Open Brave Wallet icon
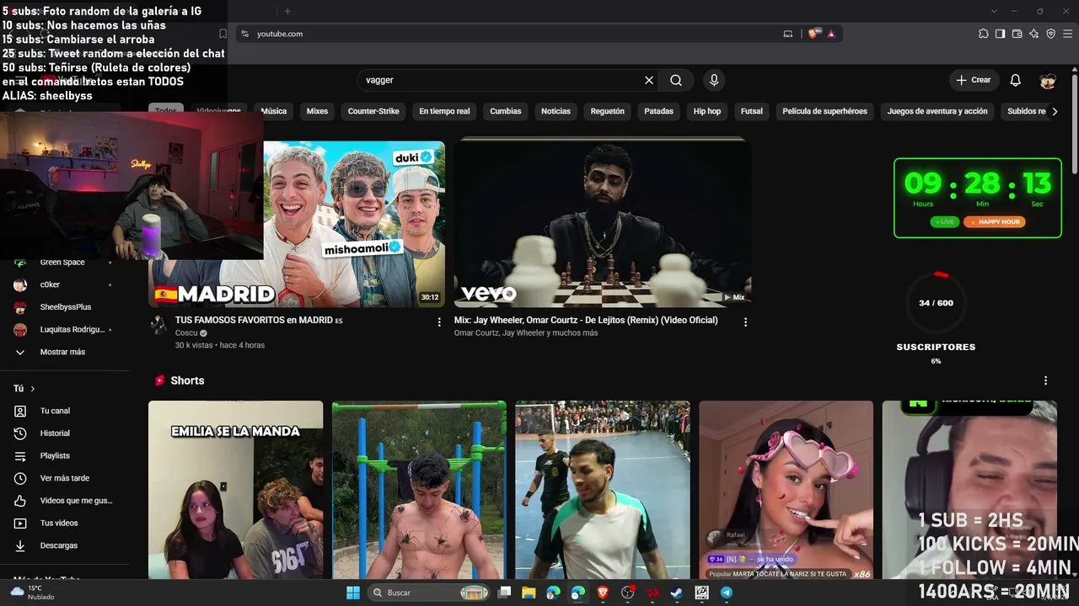The width and height of the screenshot is (1079, 606). (x=1017, y=34)
